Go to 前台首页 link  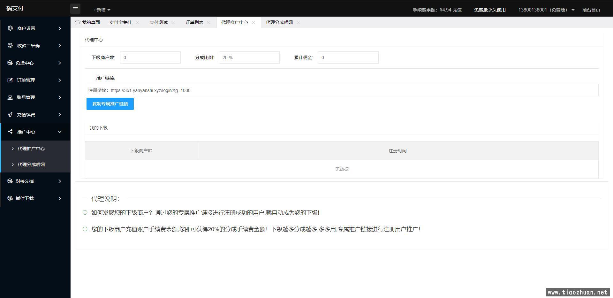591,10
